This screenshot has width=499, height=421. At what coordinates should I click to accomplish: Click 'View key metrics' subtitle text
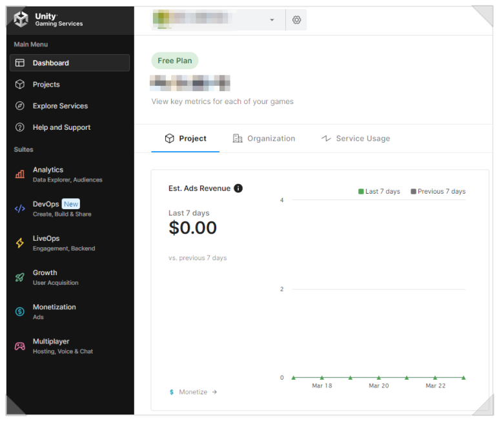tap(223, 101)
